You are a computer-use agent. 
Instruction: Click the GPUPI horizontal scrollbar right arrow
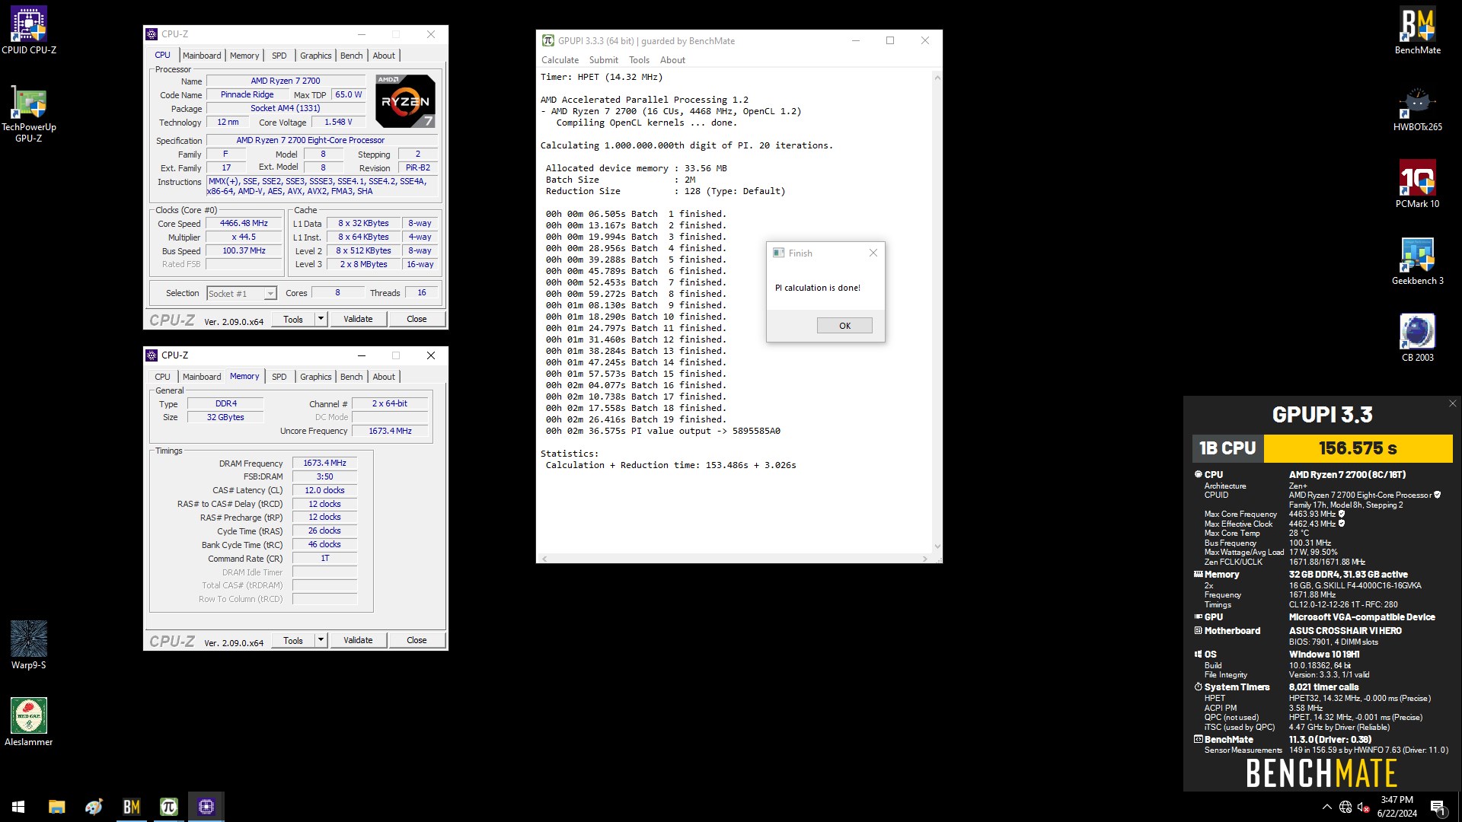click(x=925, y=559)
